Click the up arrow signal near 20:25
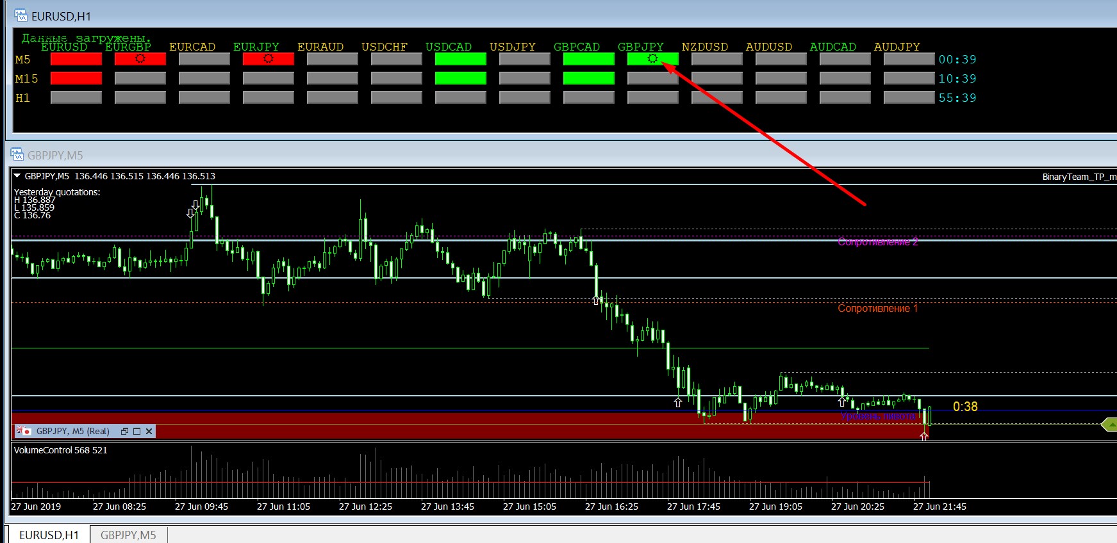Screen dimensions: 1117x543 [x=842, y=402]
